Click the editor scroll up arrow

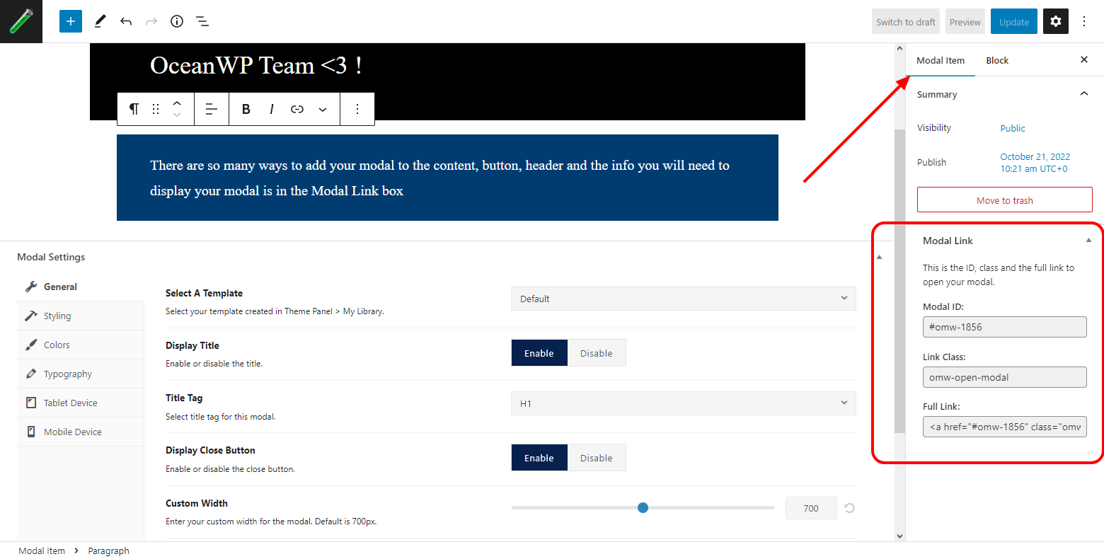pos(900,49)
